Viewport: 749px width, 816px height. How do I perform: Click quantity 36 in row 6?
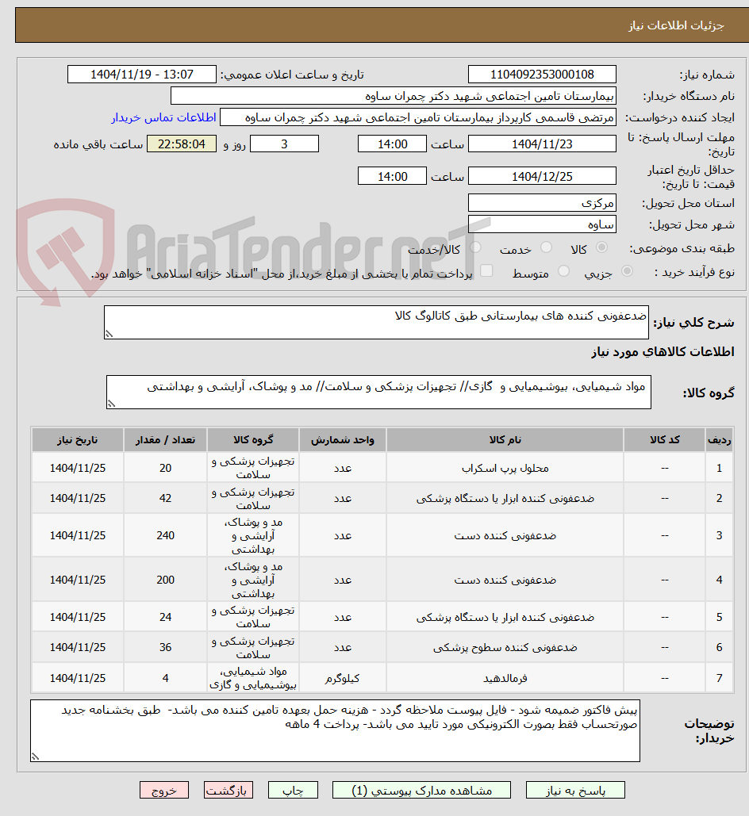coord(165,647)
